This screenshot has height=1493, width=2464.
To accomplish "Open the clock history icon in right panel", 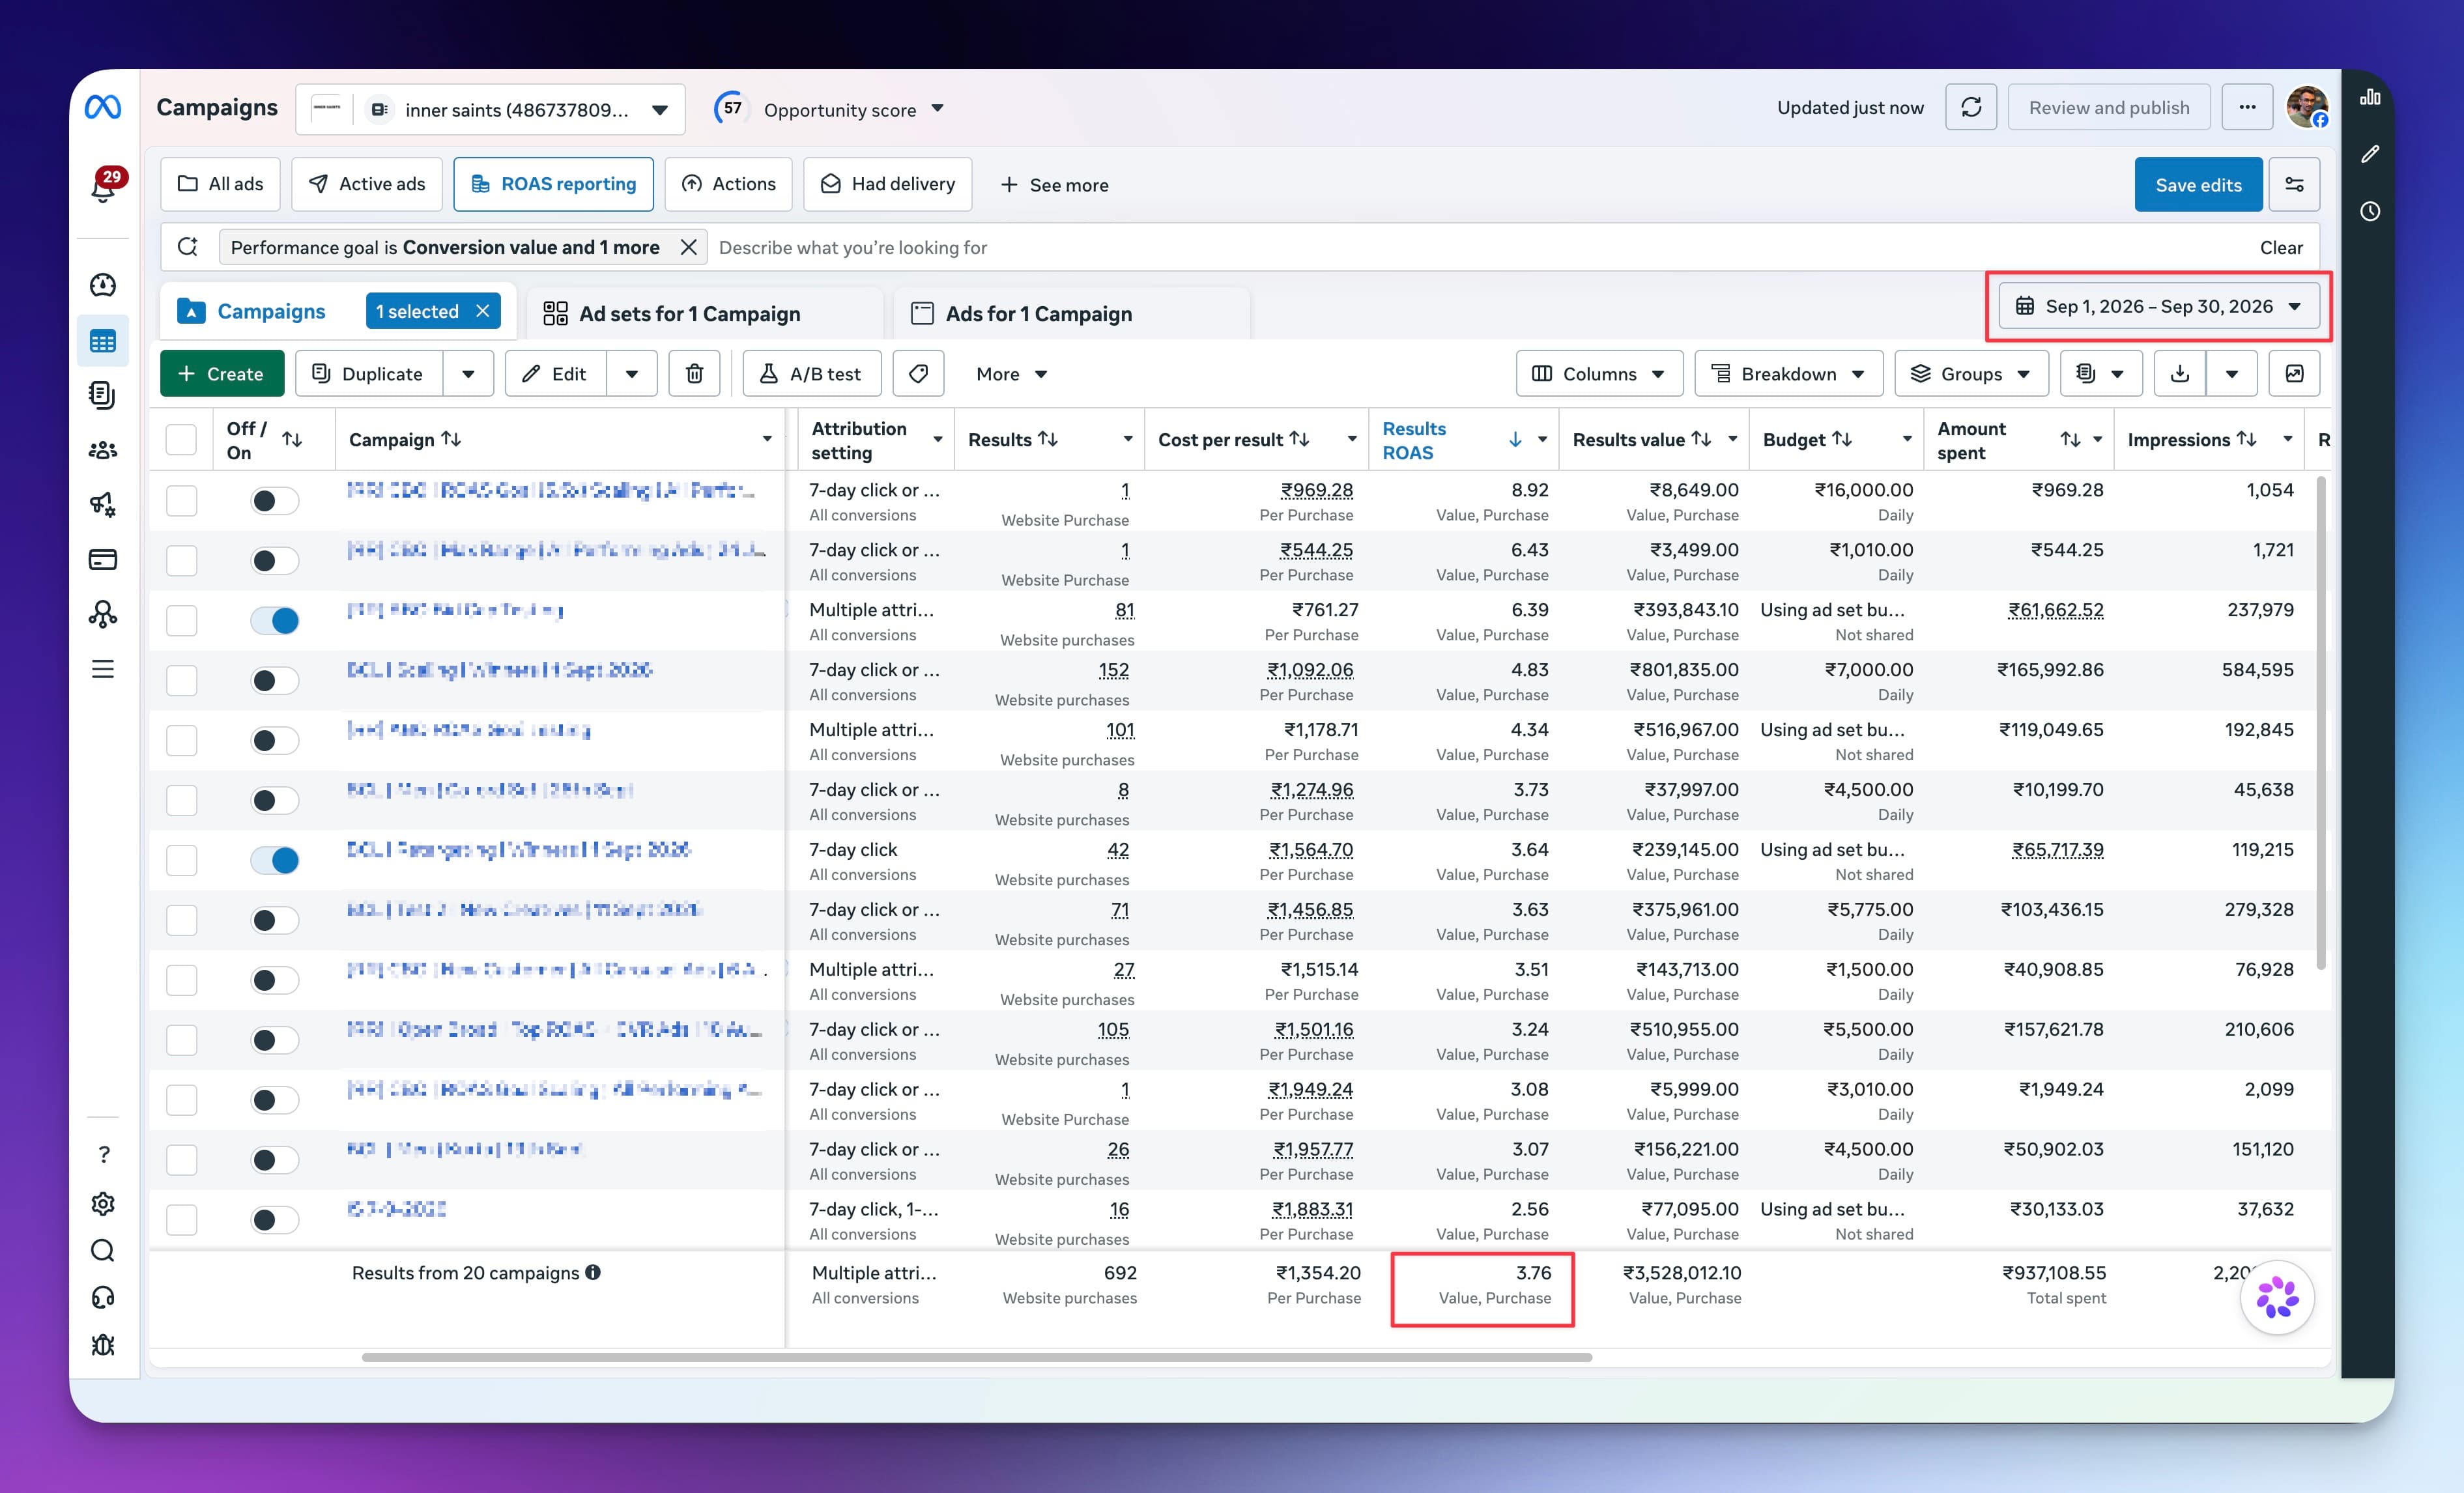I will [2369, 211].
